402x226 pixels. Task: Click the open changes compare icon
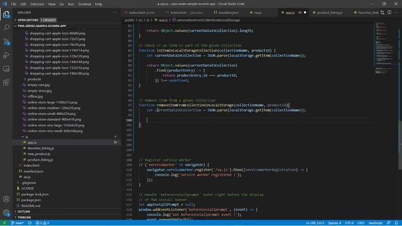click(383, 13)
